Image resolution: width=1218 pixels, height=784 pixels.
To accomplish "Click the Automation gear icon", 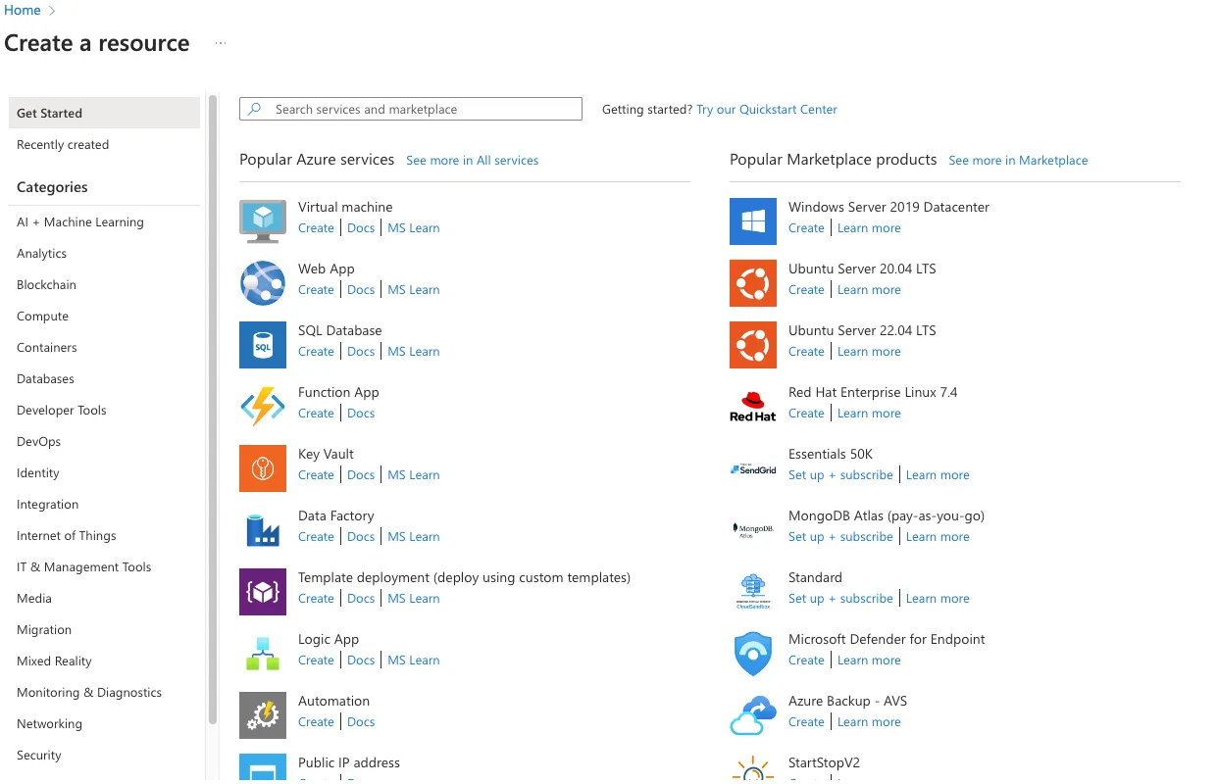I will pos(263,715).
